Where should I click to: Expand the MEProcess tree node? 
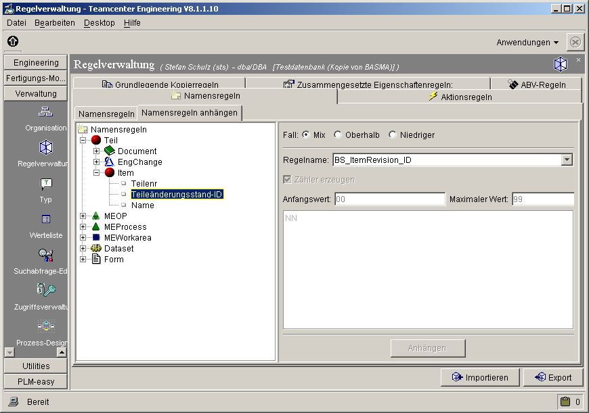83,227
